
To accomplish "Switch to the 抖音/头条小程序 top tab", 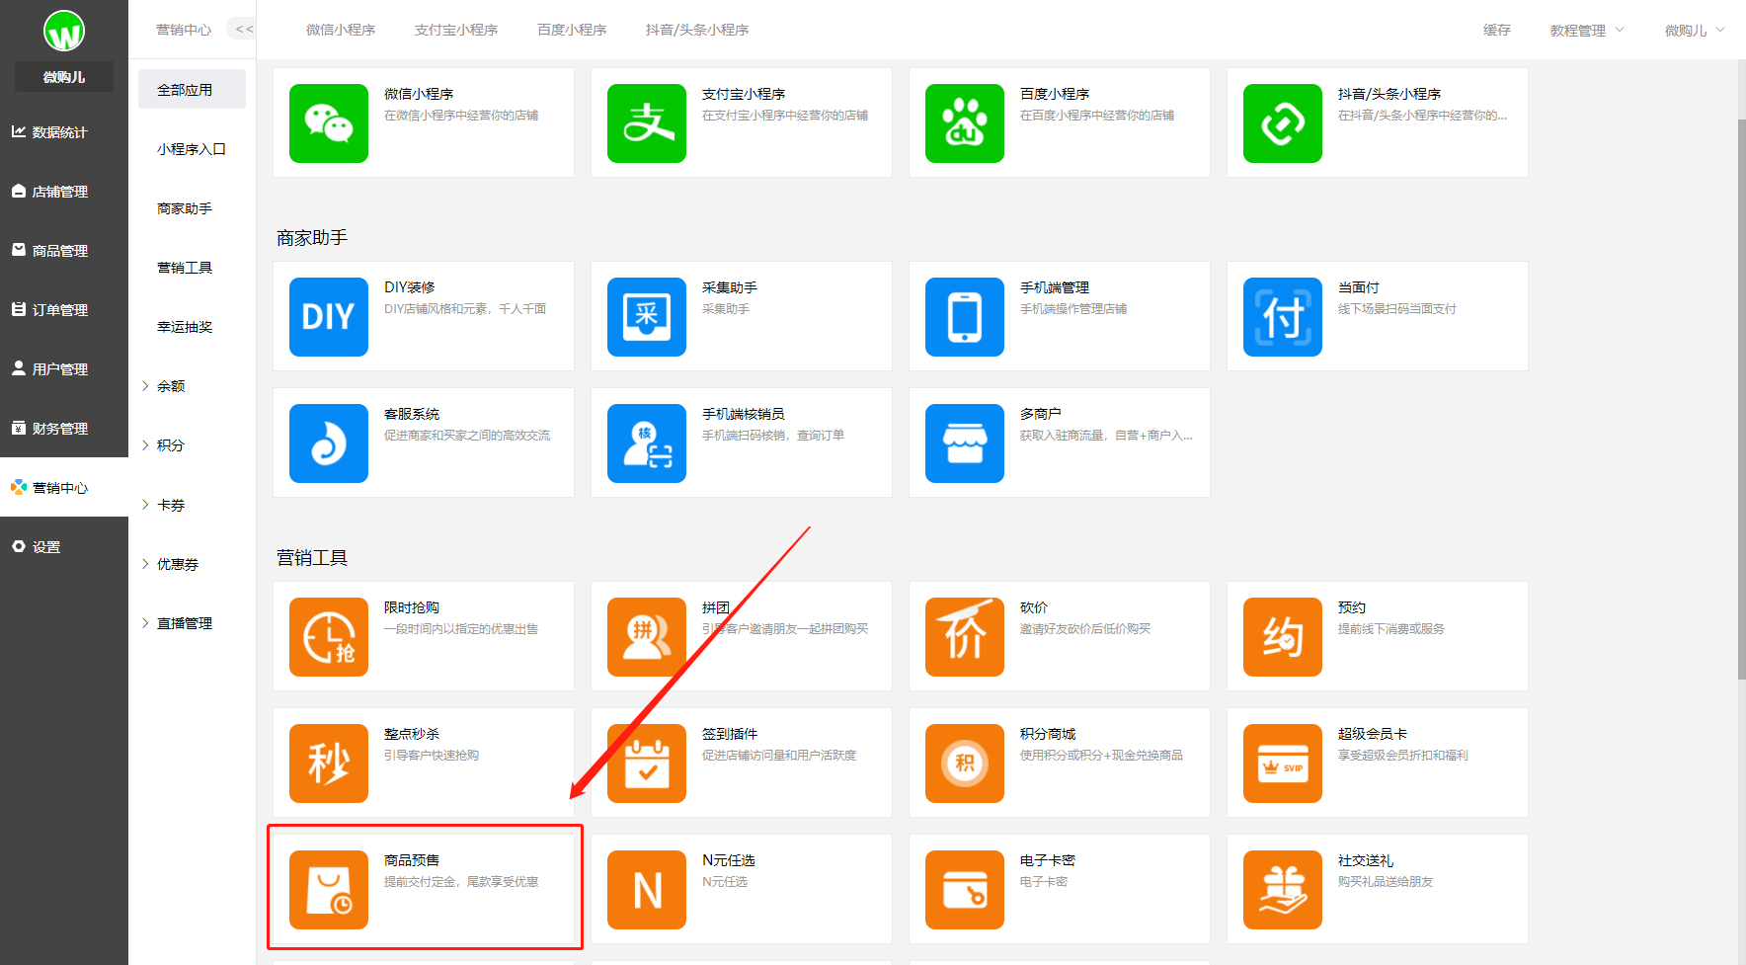I will 696,31.
